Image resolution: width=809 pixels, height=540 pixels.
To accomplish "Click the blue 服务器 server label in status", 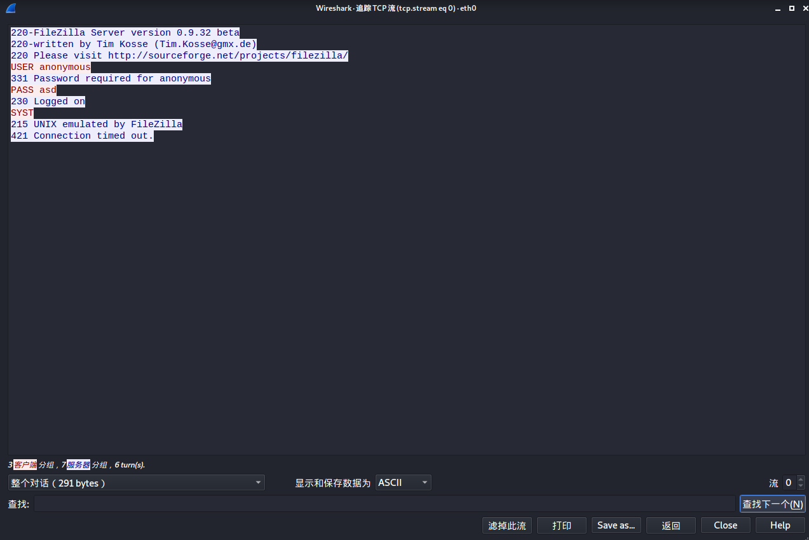I will coord(78,465).
